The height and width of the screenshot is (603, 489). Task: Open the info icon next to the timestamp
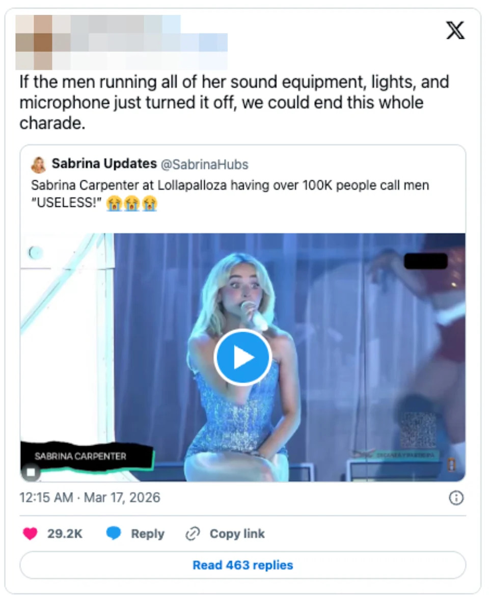456,498
